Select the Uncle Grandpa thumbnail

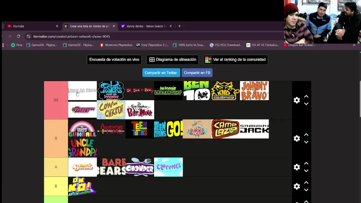(82, 148)
